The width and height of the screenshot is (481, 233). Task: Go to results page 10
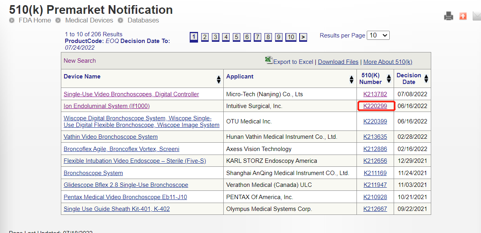click(291, 37)
